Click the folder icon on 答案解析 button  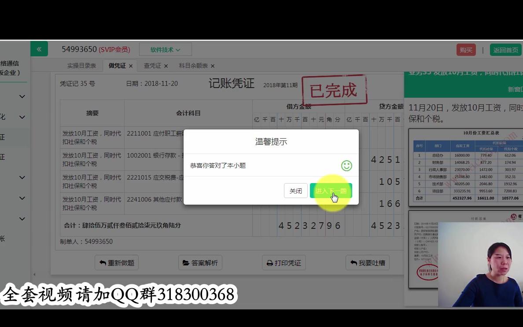[185, 263]
